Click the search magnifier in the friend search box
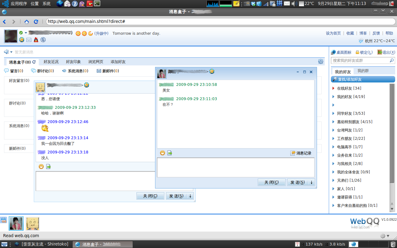 392,60
